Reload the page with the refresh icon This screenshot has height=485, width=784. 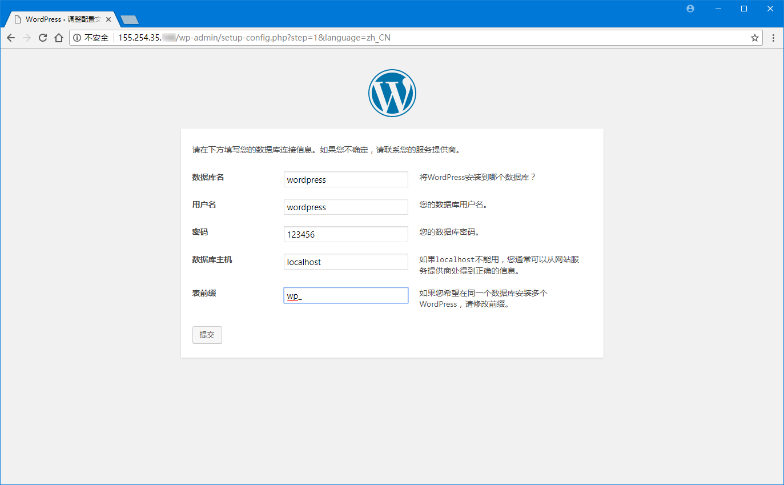pos(42,38)
